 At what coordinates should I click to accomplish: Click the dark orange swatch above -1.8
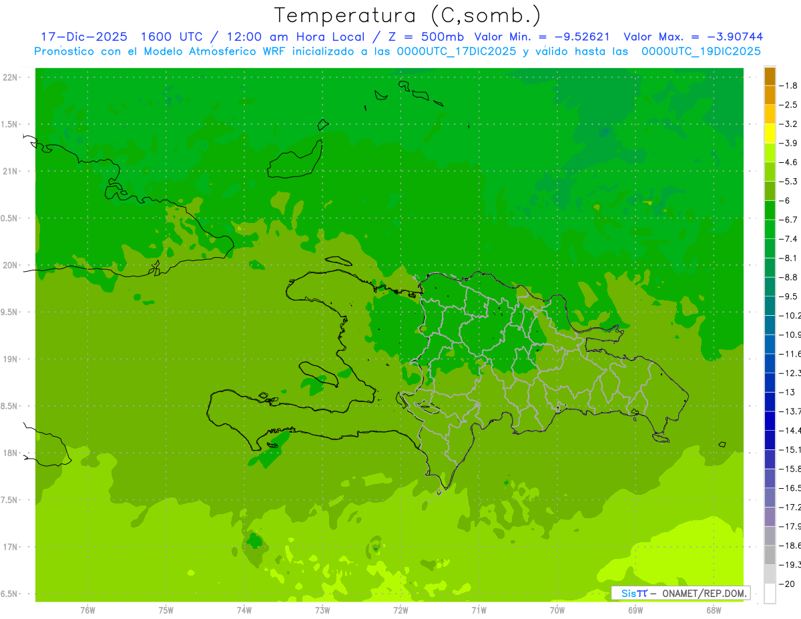click(770, 76)
